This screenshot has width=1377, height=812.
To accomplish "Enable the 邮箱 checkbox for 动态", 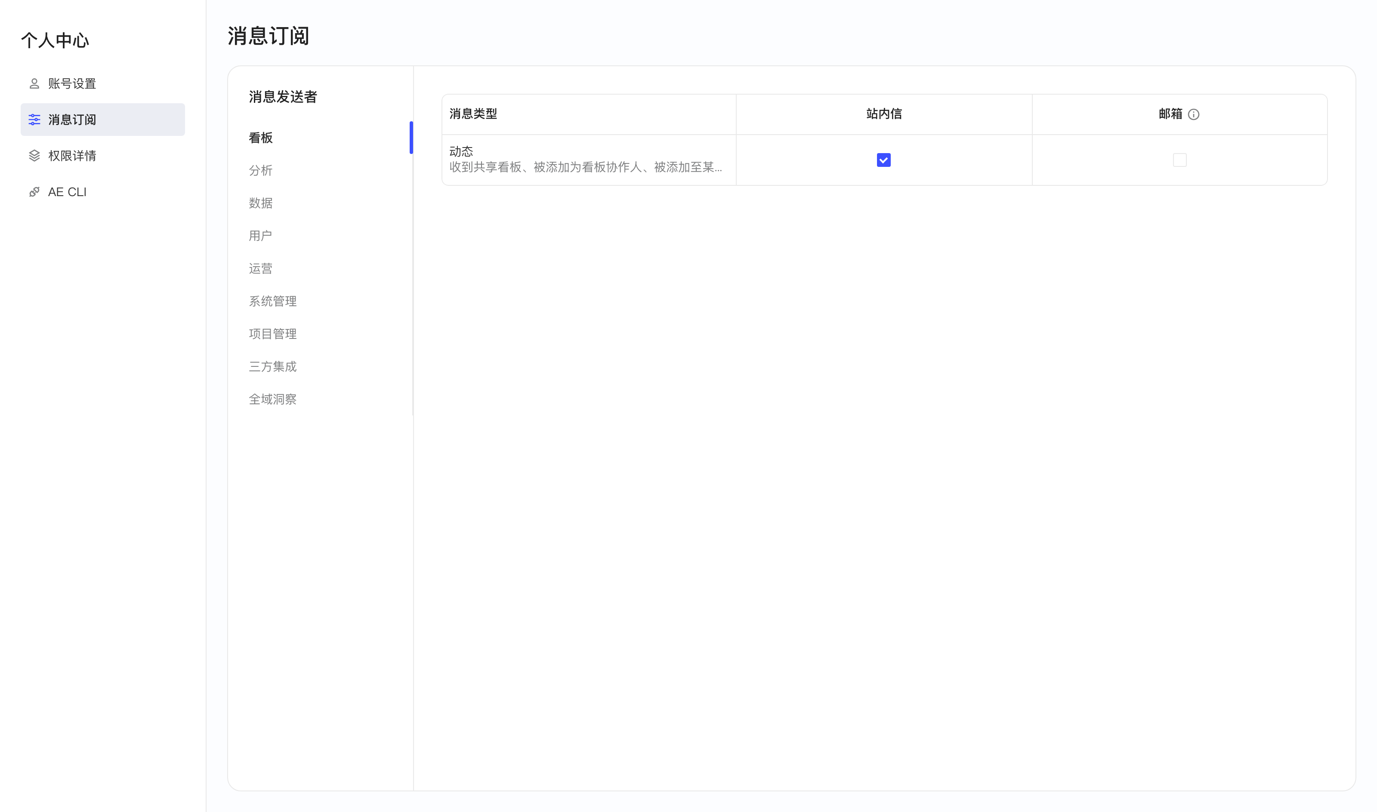I will (1179, 160).
